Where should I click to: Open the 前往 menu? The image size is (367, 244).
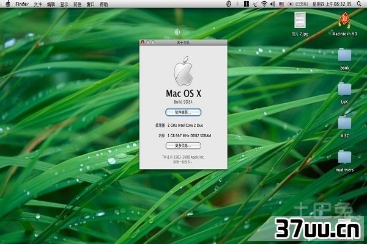coord(77,4)
